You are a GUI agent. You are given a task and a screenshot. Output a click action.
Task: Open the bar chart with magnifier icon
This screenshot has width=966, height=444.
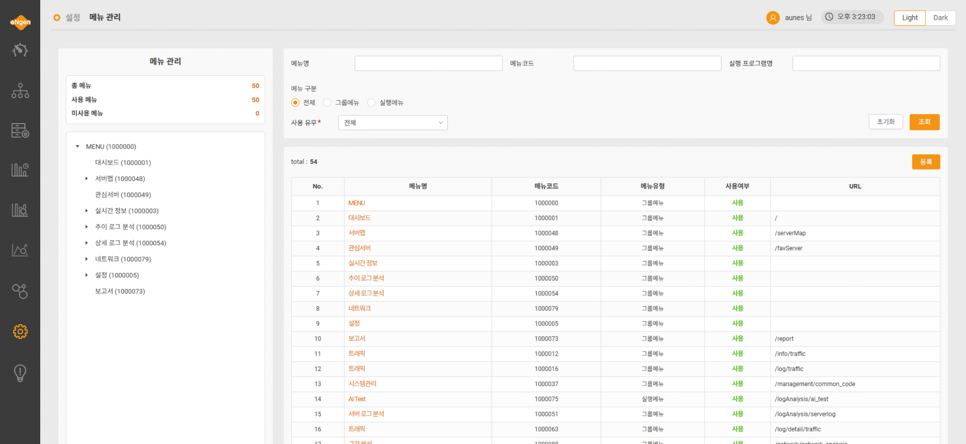20,210
